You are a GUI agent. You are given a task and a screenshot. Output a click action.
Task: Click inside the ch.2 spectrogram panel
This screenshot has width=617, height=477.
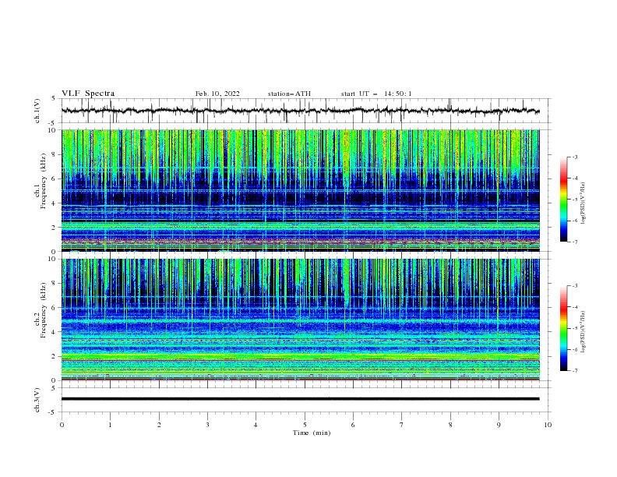tap(300, 320)
